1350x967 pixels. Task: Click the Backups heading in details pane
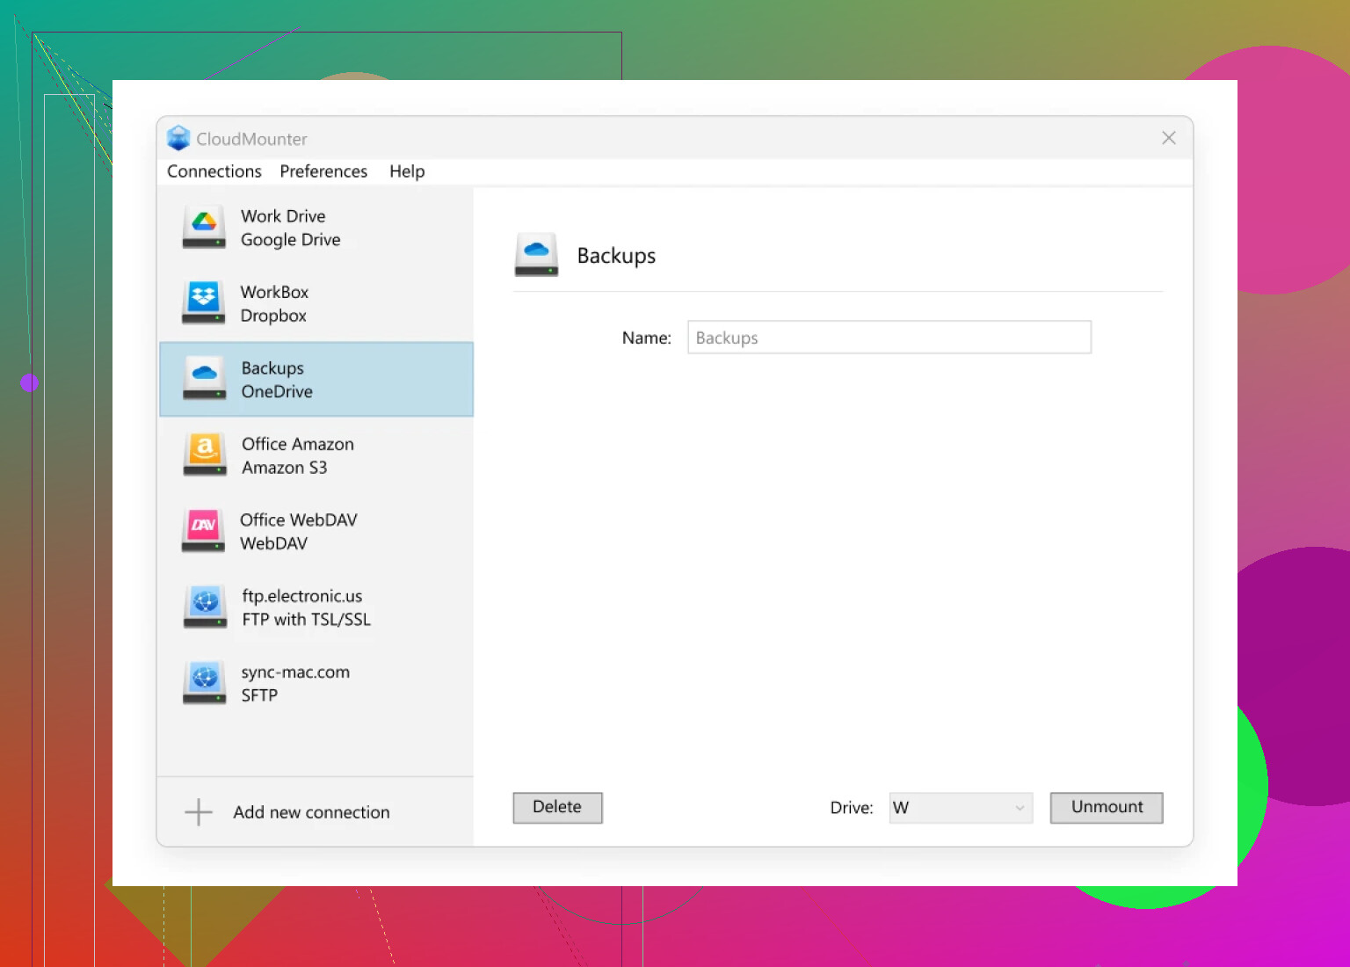[616, 256]
